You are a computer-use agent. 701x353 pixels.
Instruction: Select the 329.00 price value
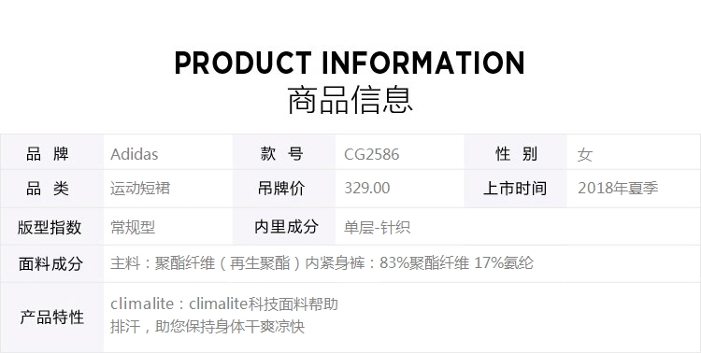pos(367,188)
